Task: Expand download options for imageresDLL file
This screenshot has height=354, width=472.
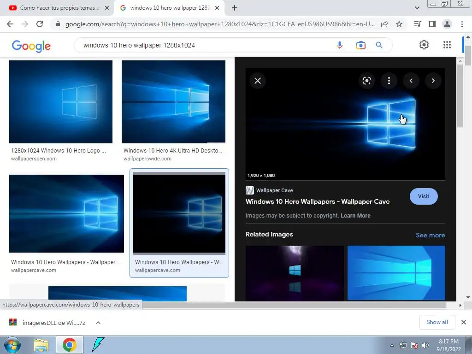Action: coord(98,323)
